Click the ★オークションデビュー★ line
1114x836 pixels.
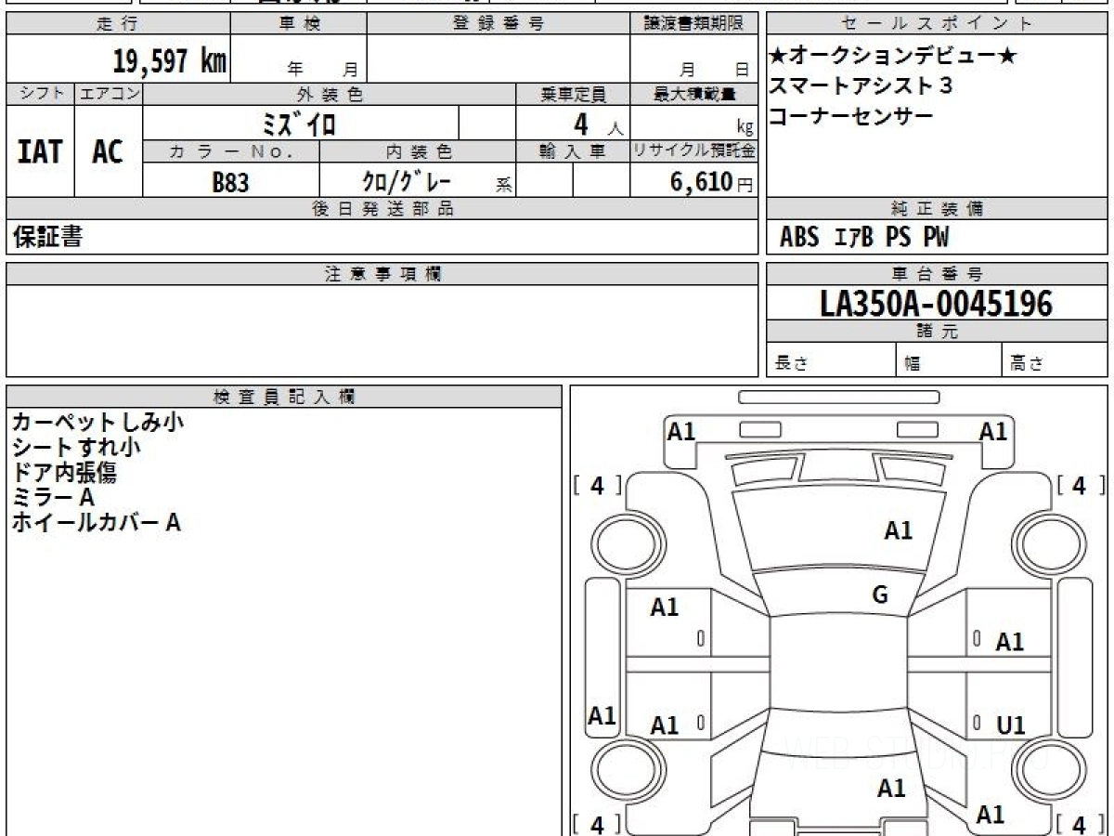(x=893, y=57)
